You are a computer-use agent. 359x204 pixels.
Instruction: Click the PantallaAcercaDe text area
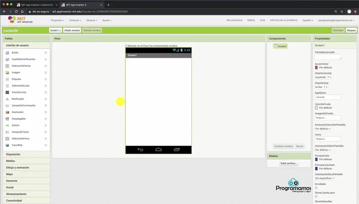328,57
